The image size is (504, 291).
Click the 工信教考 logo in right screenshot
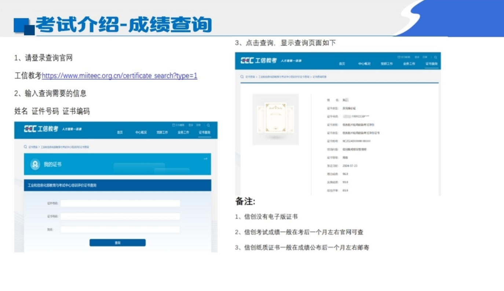point(259,60)
